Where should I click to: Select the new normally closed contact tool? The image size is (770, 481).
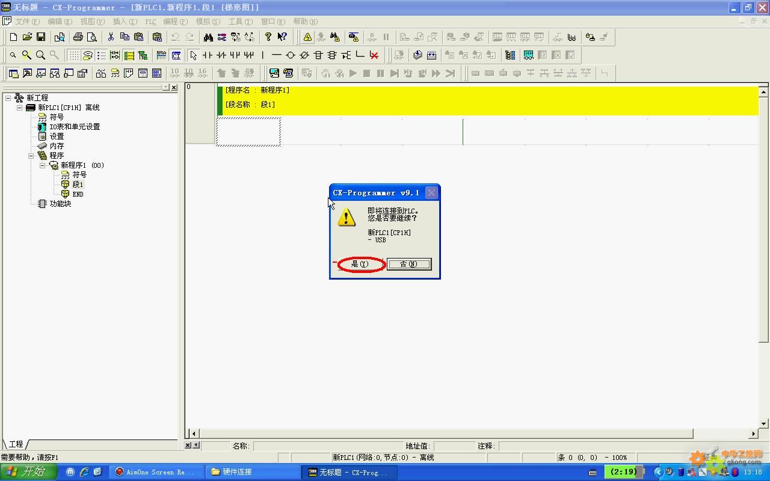point(221,55)
